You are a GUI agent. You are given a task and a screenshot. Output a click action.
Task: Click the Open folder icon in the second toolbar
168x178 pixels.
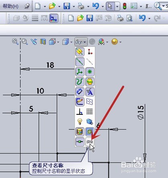click(80, 18)
